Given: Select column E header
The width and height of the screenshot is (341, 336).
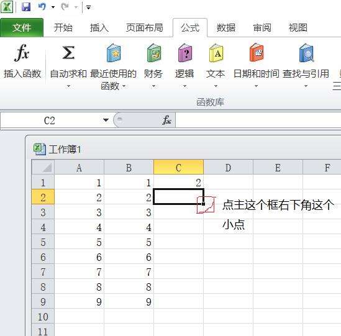Looking at the screenshot, I should click(x=278, y=168).
